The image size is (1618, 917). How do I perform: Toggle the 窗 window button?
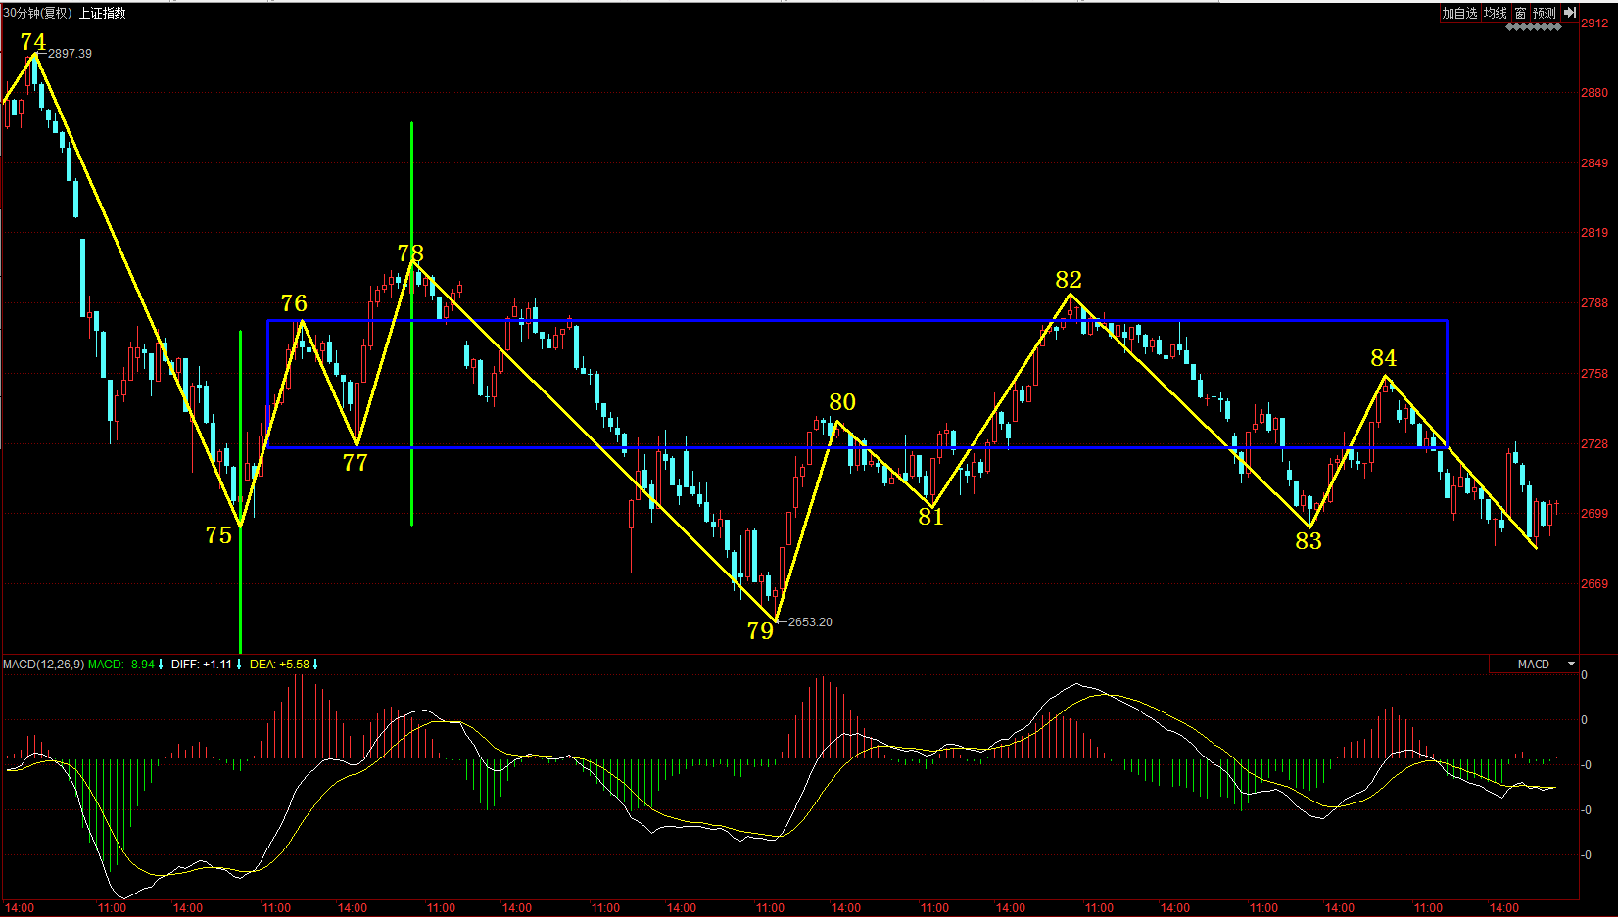pos(1520,13)
